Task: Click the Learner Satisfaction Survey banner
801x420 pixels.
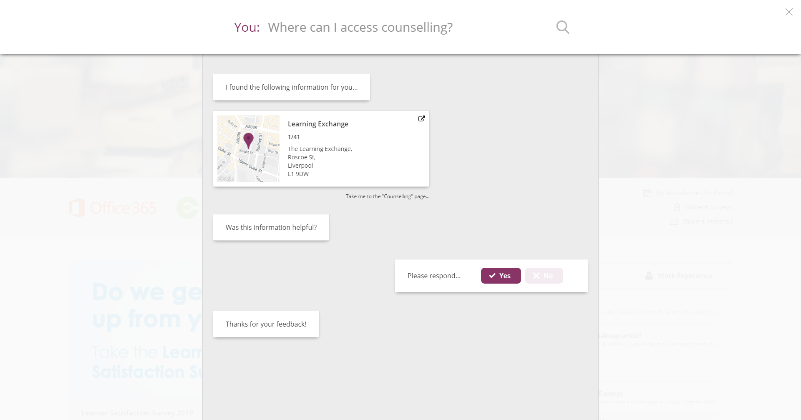Action: pos(136,338)
